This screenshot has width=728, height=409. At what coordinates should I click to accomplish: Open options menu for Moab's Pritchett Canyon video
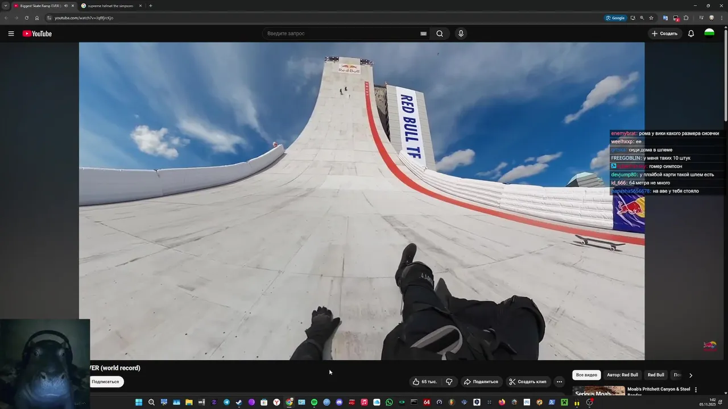696,390
